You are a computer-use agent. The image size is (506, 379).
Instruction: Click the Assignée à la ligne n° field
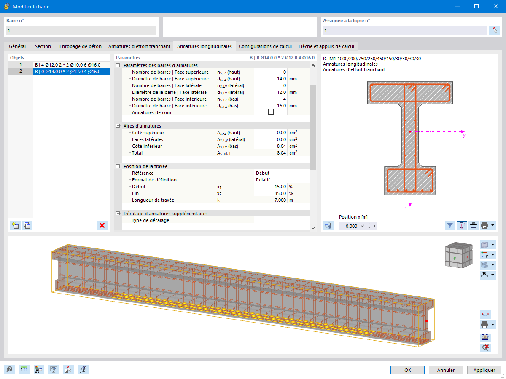click(x=405, y=31)
